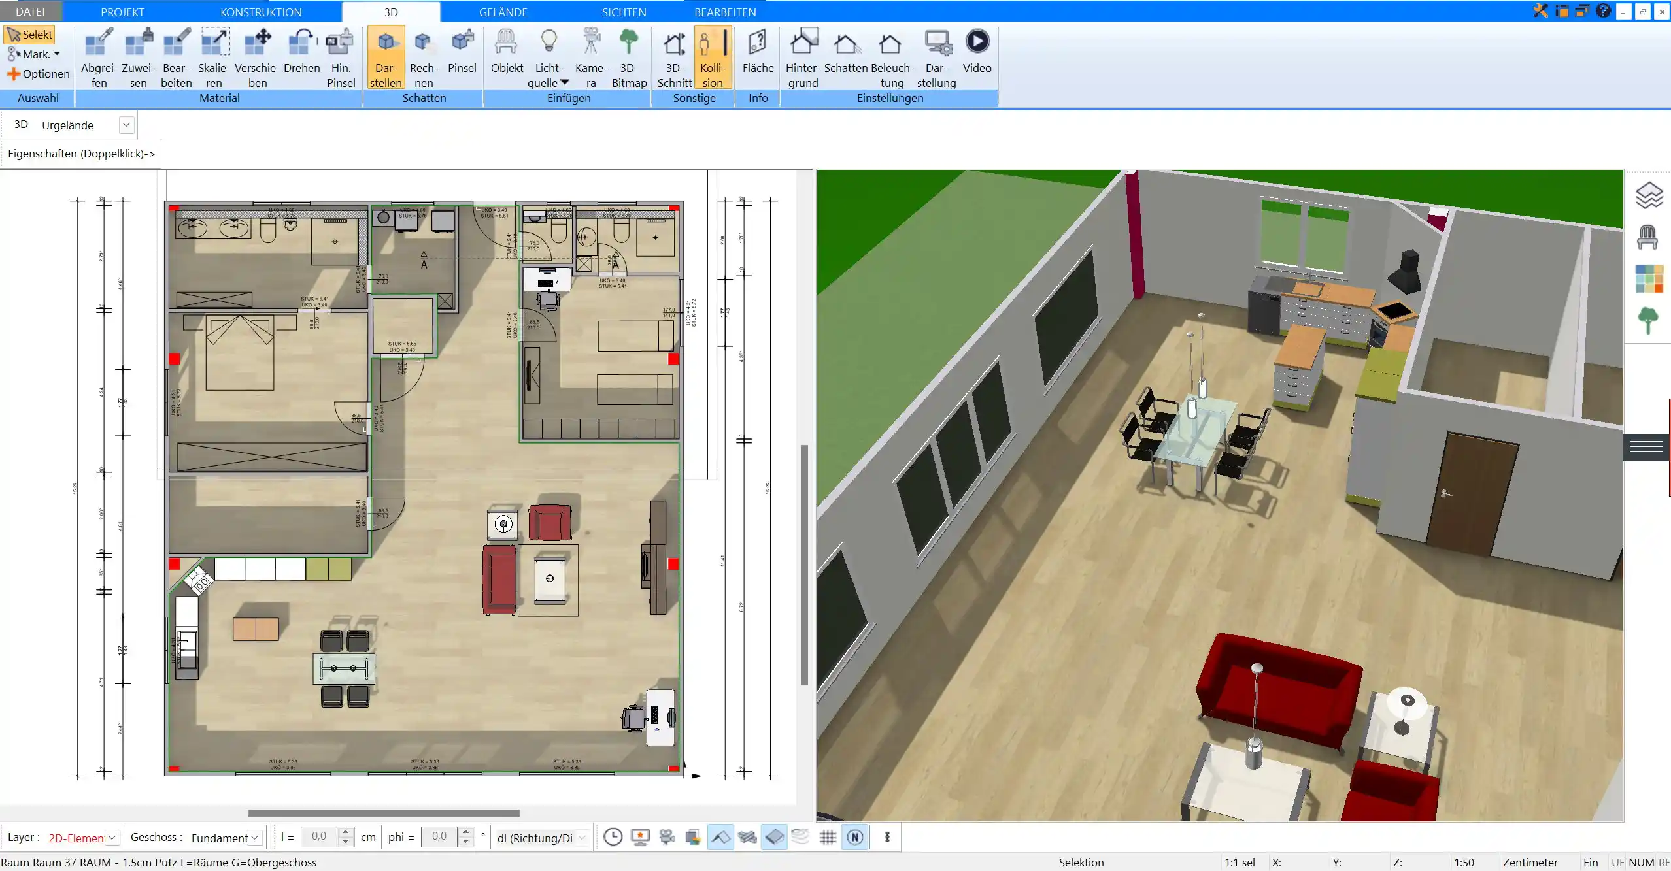
Task: Open help via the question mark icon
Action: (x=1603, y=10)
